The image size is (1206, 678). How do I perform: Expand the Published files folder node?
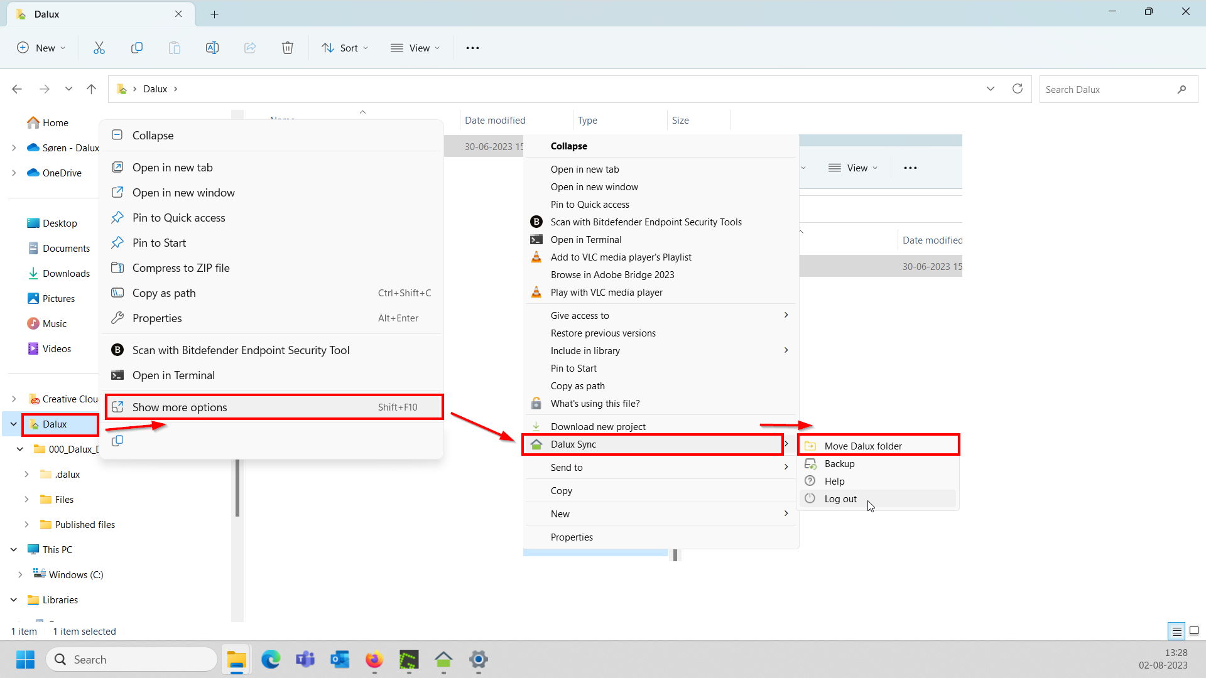26,524
